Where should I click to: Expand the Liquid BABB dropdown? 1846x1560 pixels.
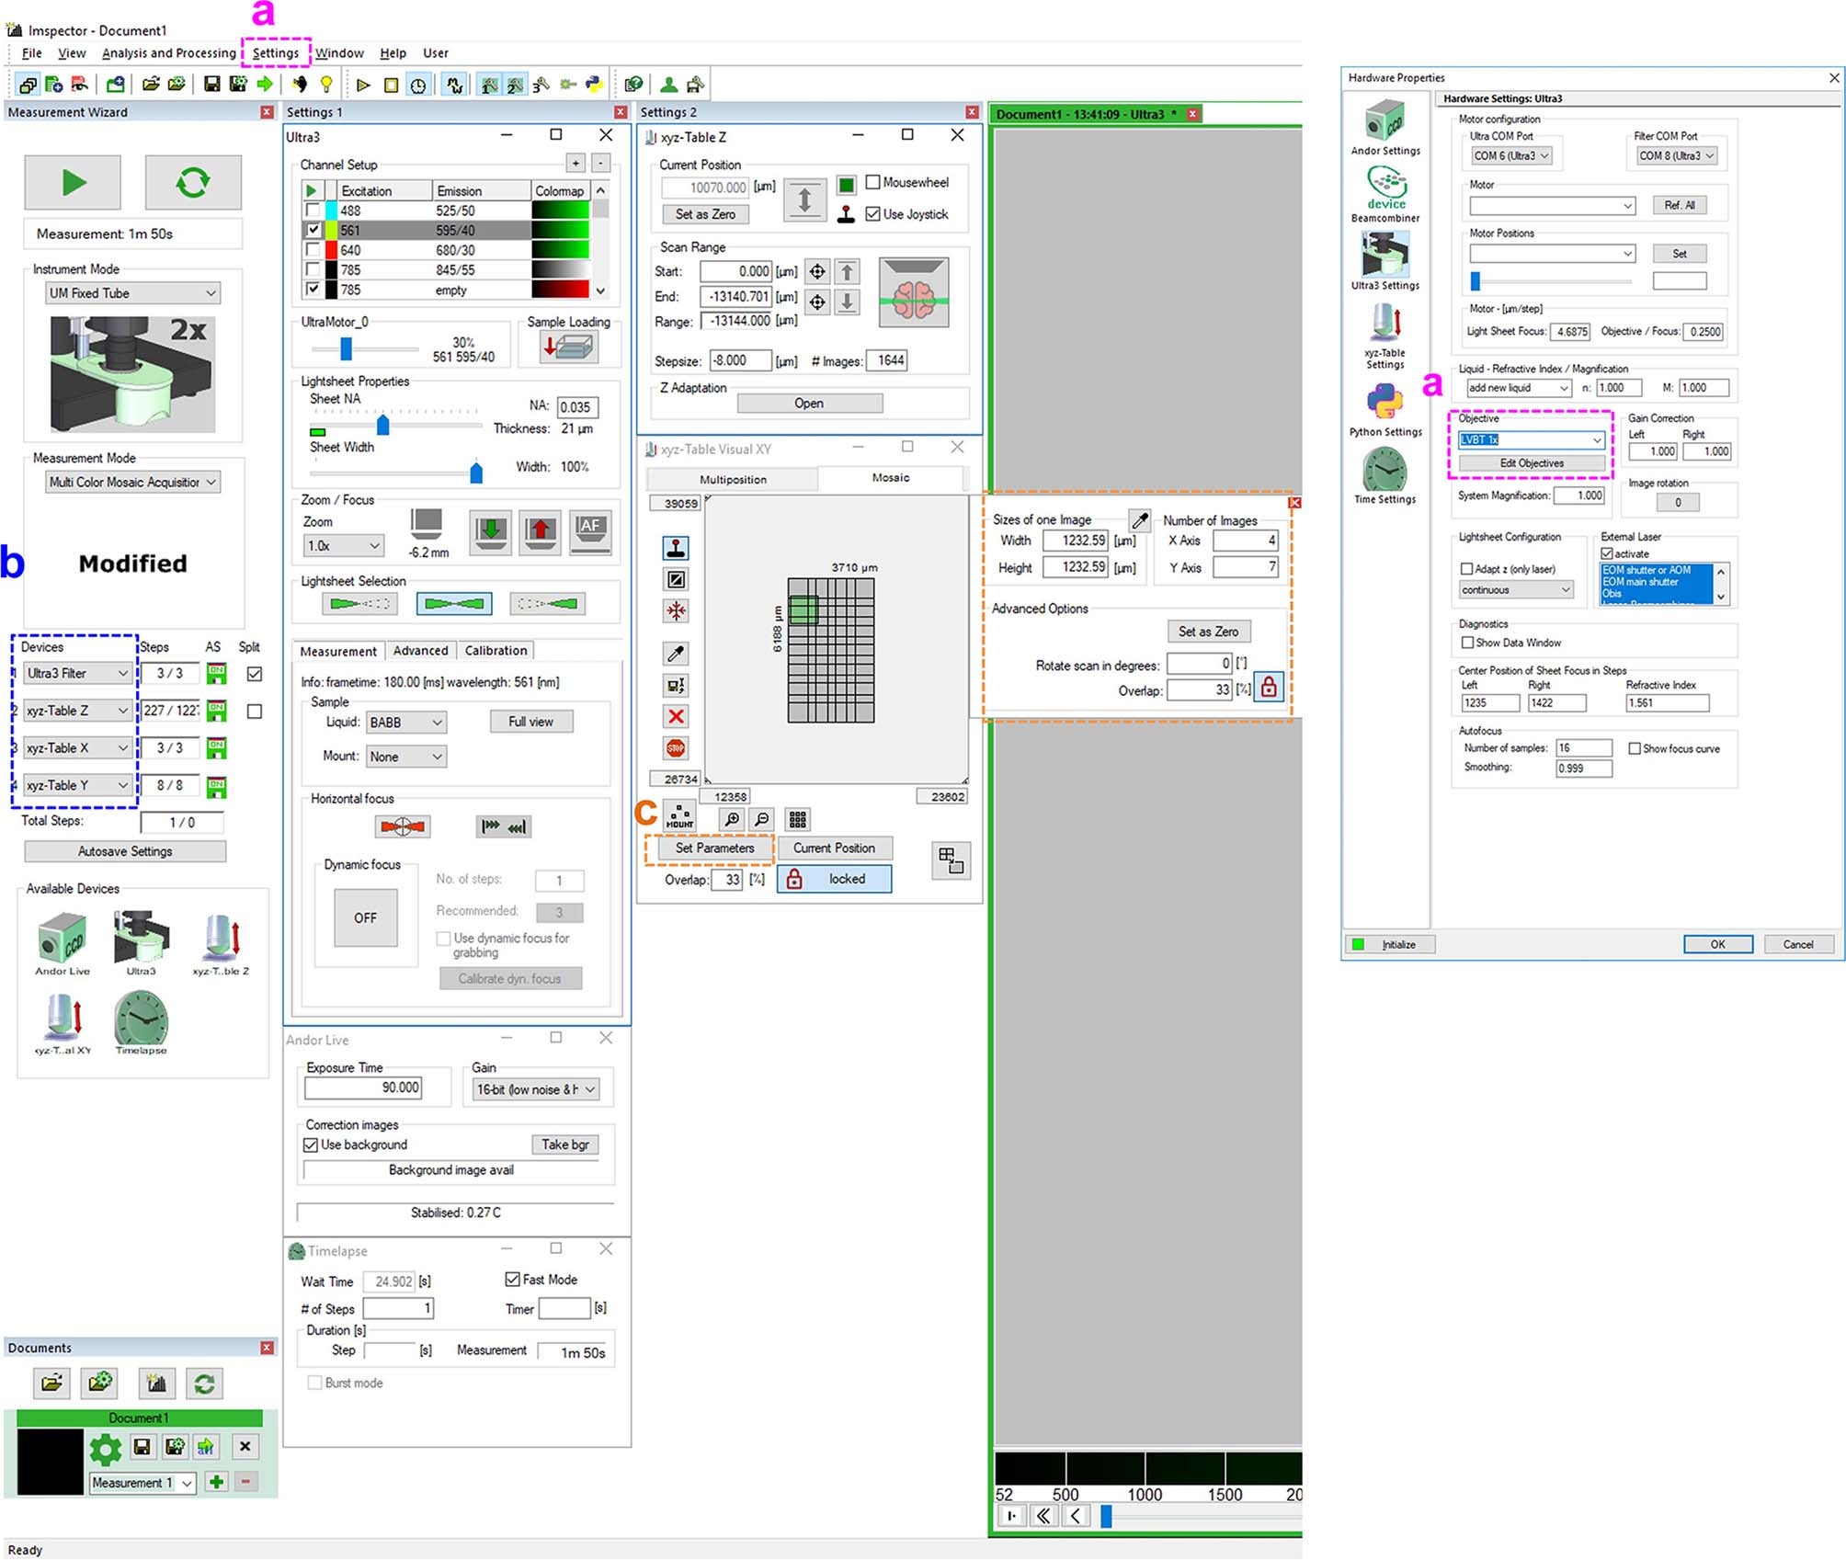pos(406,723)
